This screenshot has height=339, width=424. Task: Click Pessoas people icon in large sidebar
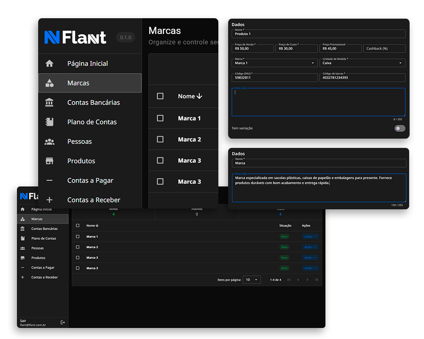pyautogui.click(x=50, y=142)
